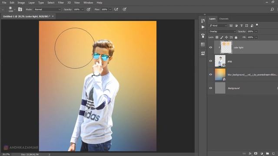Viewport: 278px width, 156px height.
Task: Open the Type menu
Action: [x=41, y=3]
